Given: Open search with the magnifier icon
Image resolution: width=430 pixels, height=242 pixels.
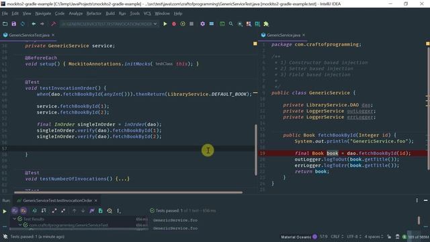Looking at the screenshot, I should 231,24.
